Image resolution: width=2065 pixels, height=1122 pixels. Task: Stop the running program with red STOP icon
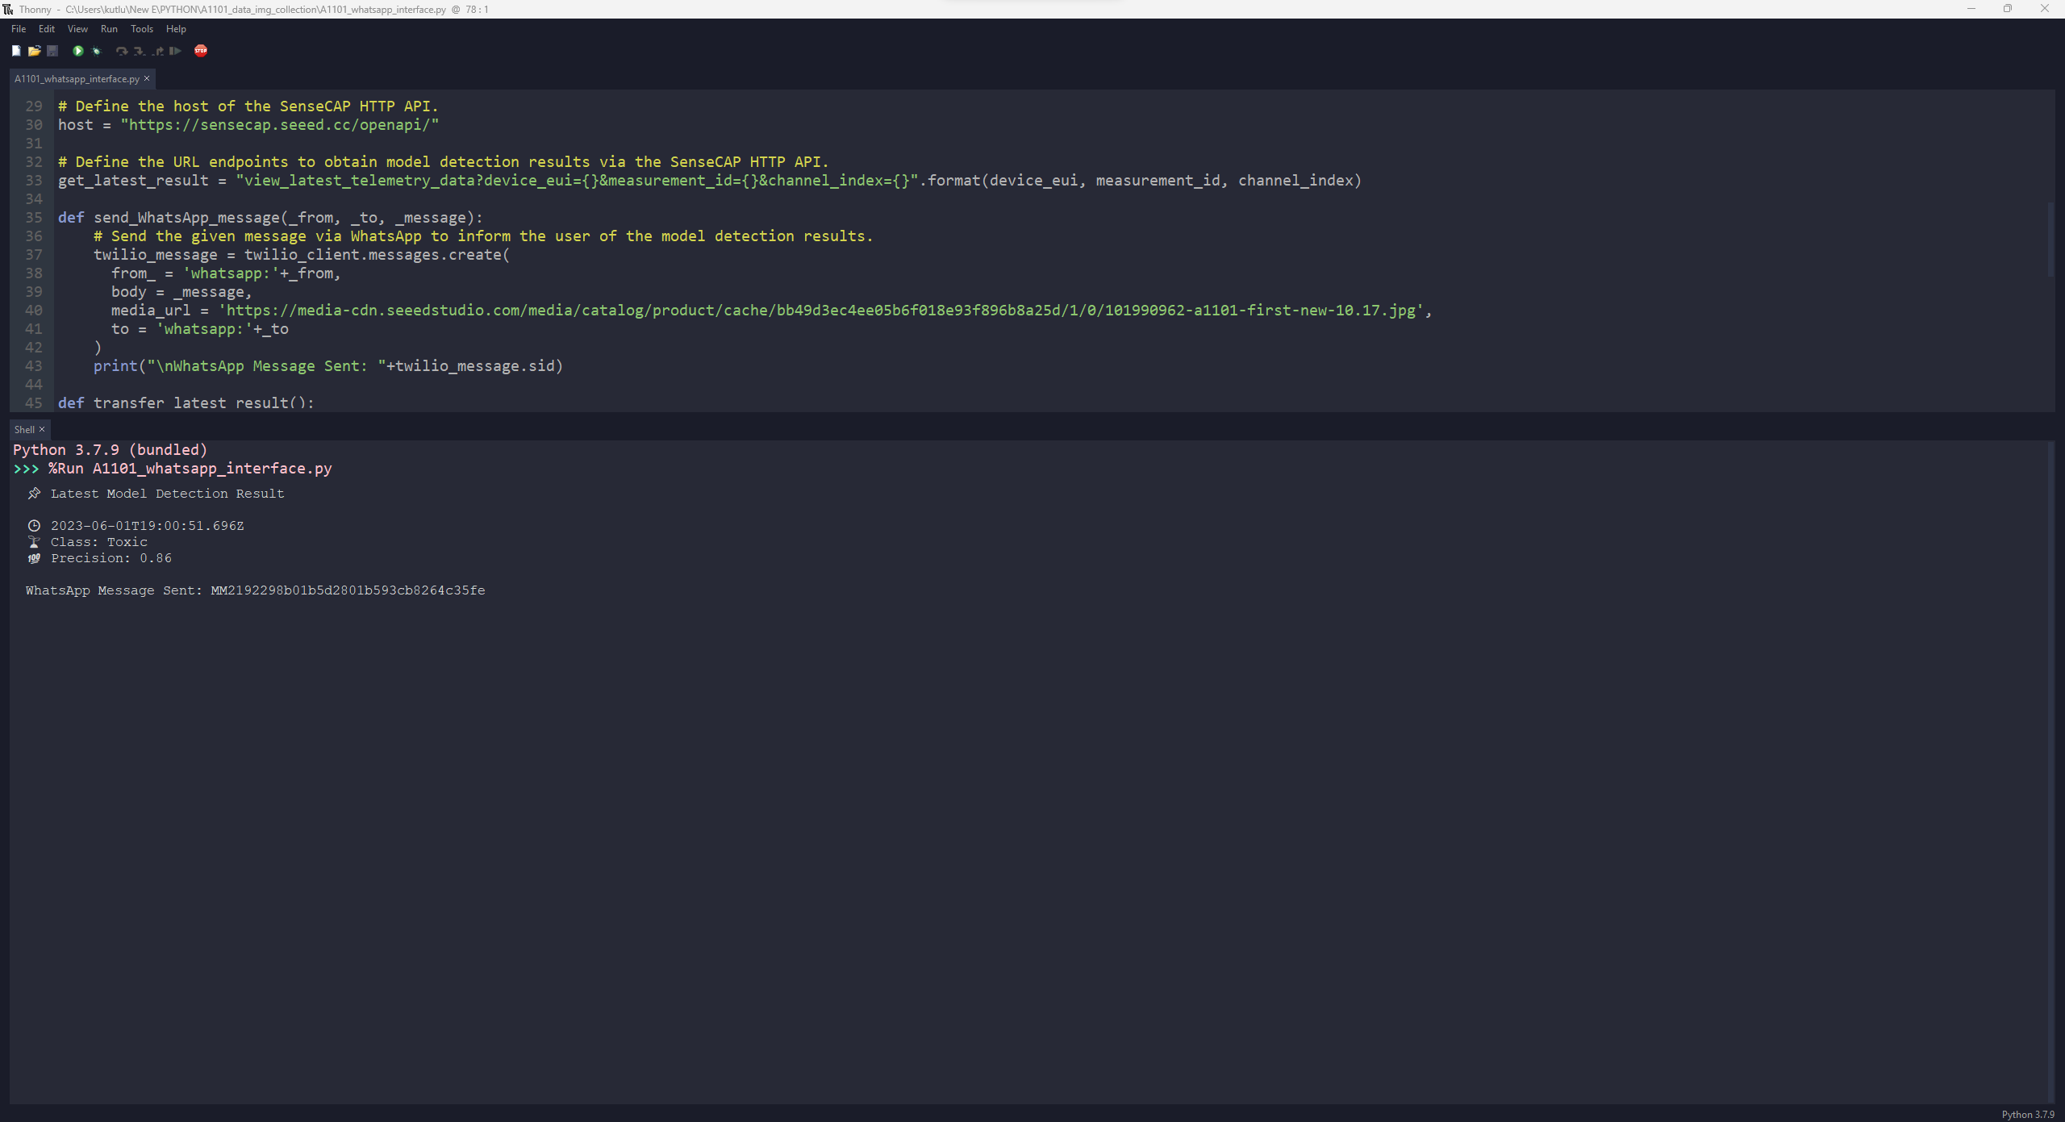(x=201, y=51)
